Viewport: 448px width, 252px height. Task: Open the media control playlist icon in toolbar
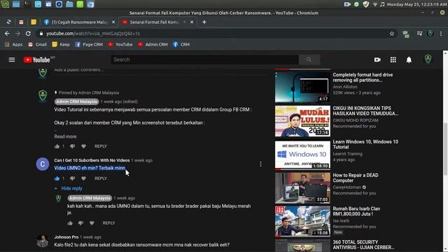419,34
